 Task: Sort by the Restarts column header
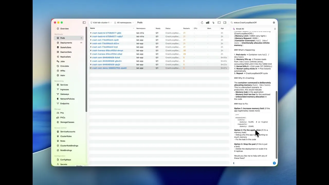[x=186, y=28]
